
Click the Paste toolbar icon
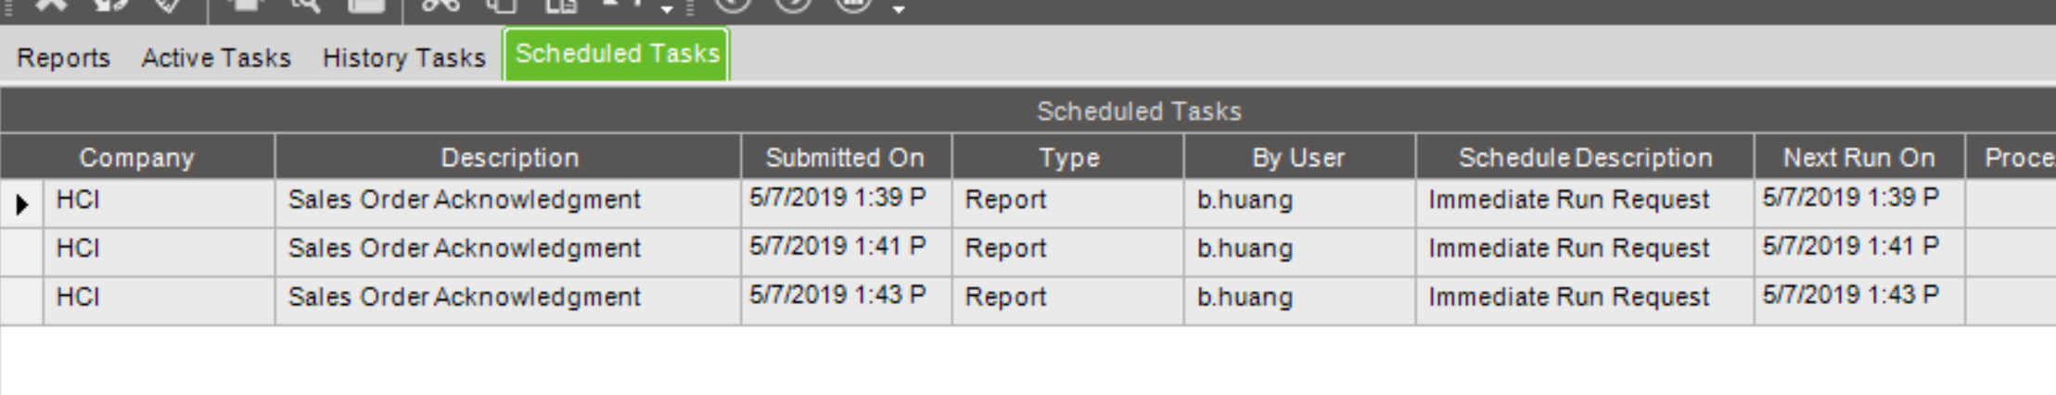tap(561, 5)
